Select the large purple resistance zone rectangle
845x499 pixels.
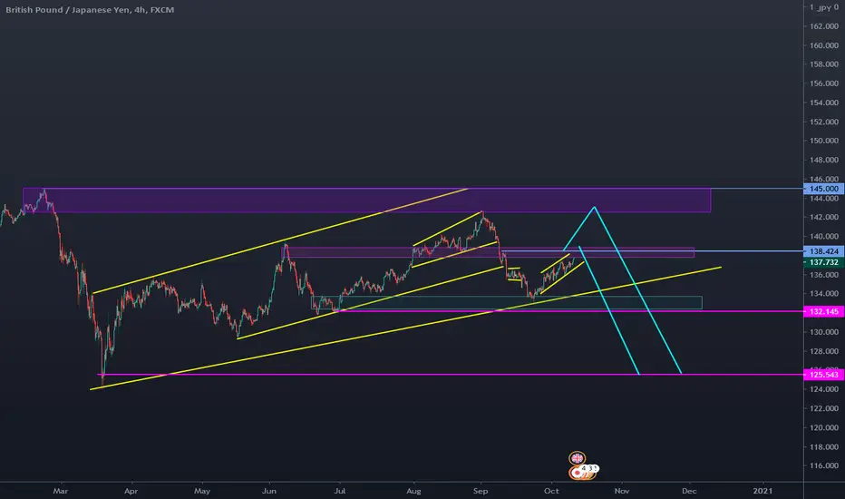(x=366, y=201)
